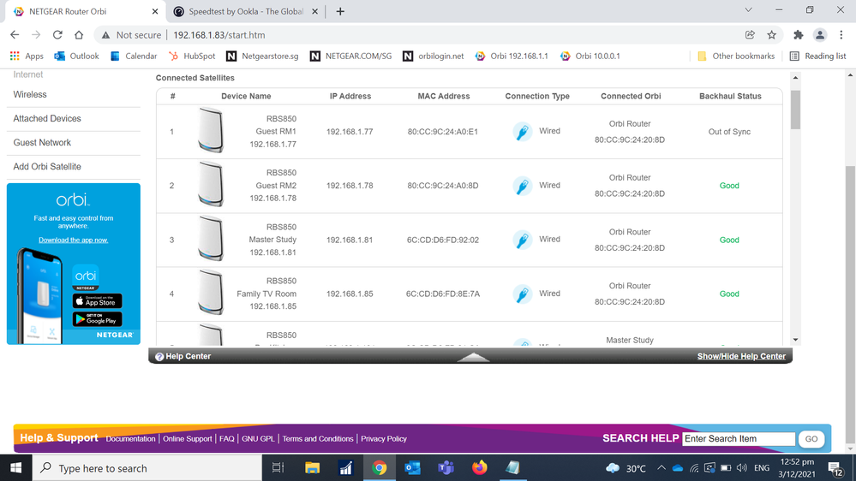Screen dimensions: 856x481
Task: Open Microsoft Teams from the taskbar
Action: [446, 468]
